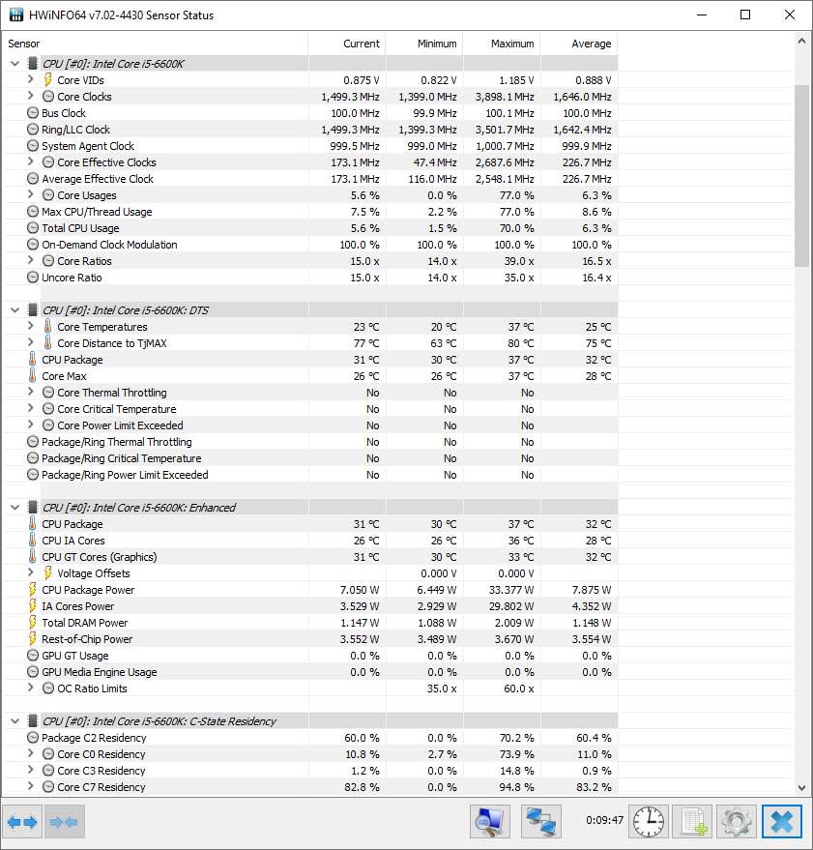
Task: Click the thermometer icon of Core Max
Action: (33, 375)
